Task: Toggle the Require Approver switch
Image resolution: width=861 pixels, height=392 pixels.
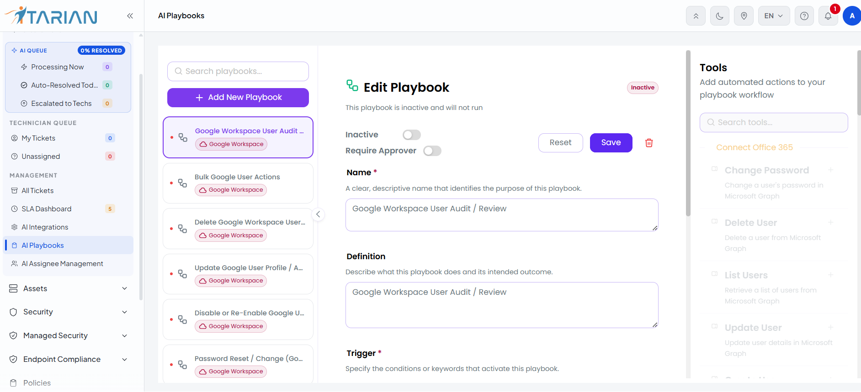Action: [x=432, y=151]
